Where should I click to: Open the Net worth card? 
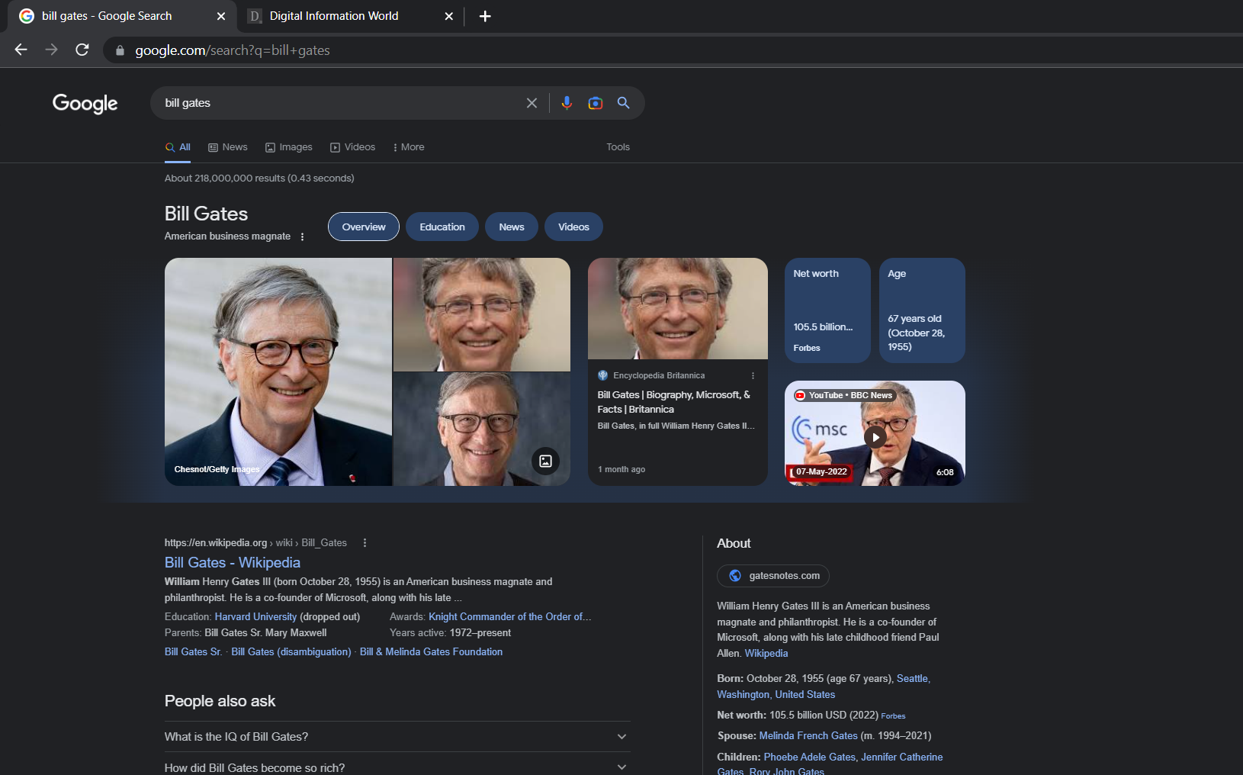pyautogui.click(x=827, y=310)
